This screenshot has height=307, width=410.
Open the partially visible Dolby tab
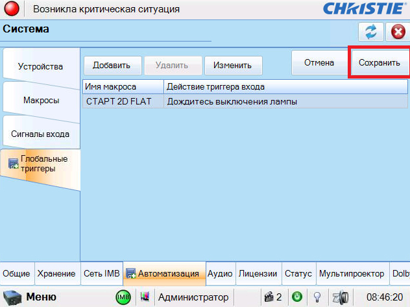[400, 273]
